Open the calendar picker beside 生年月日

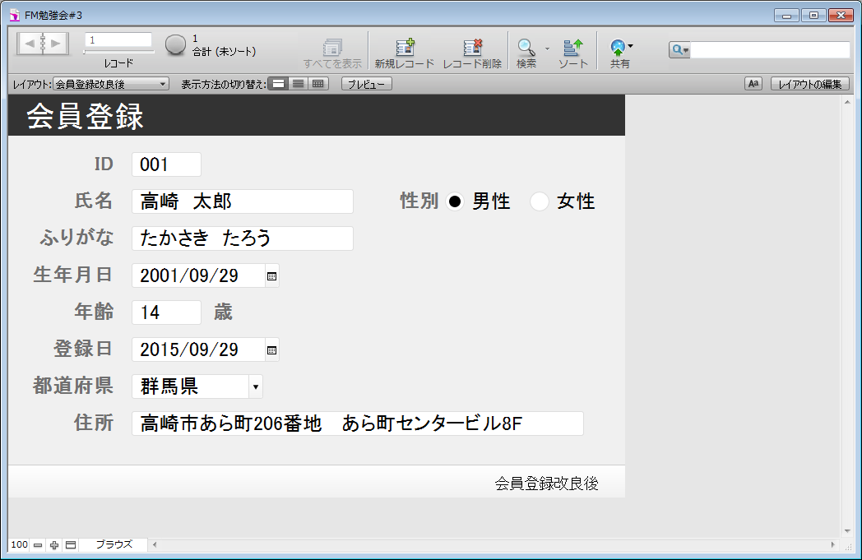tap(272, 277)
